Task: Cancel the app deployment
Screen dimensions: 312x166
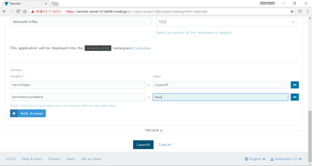Action: pos(165,145)
